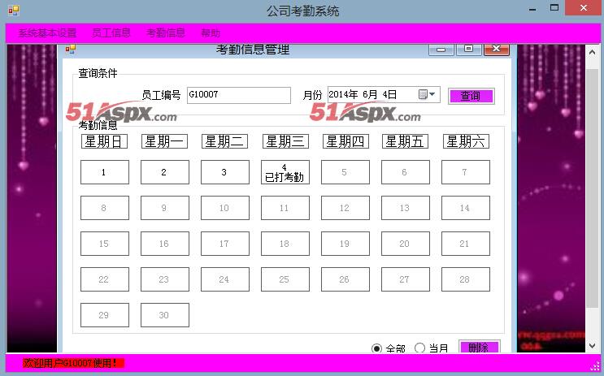Click the 星期一 header label
604x376 pixels.
tap(164, 141)
